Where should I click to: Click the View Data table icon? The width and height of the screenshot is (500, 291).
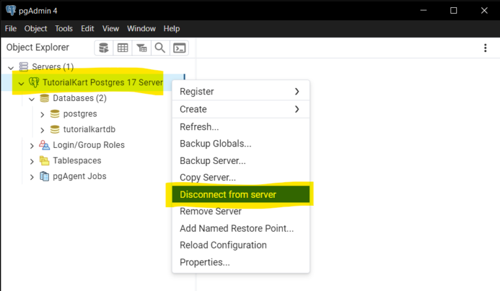click(x=122, y=48)
